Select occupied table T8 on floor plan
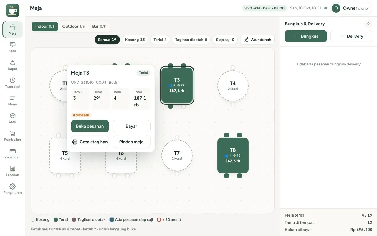This screenshot has height=236, width=377. point(233,155)
